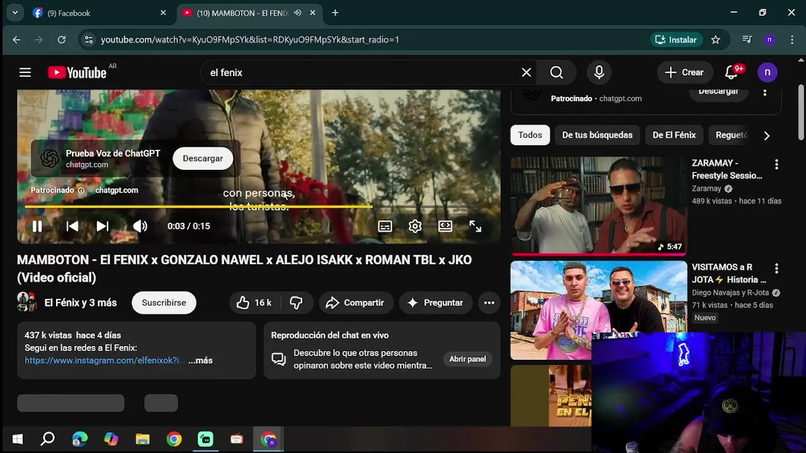The height and width of the screenshot is (453, 806).
Task: Open the Diego Navajas y R-Jota channel
Action: 730,293
